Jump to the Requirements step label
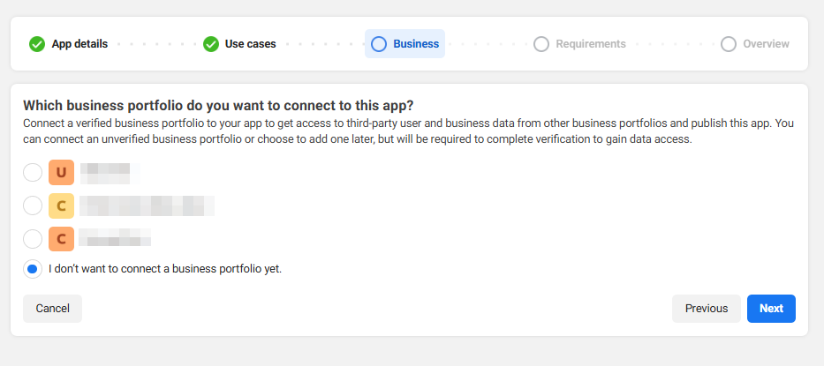This screenshot has width=824, height=366. coord(591,44)
